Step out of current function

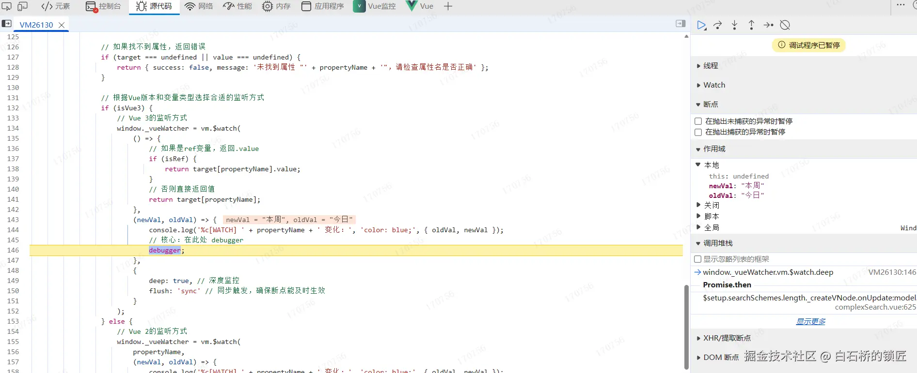751,25
